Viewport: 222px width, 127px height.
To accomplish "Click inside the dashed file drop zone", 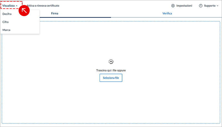I will (x=111, y=103).
